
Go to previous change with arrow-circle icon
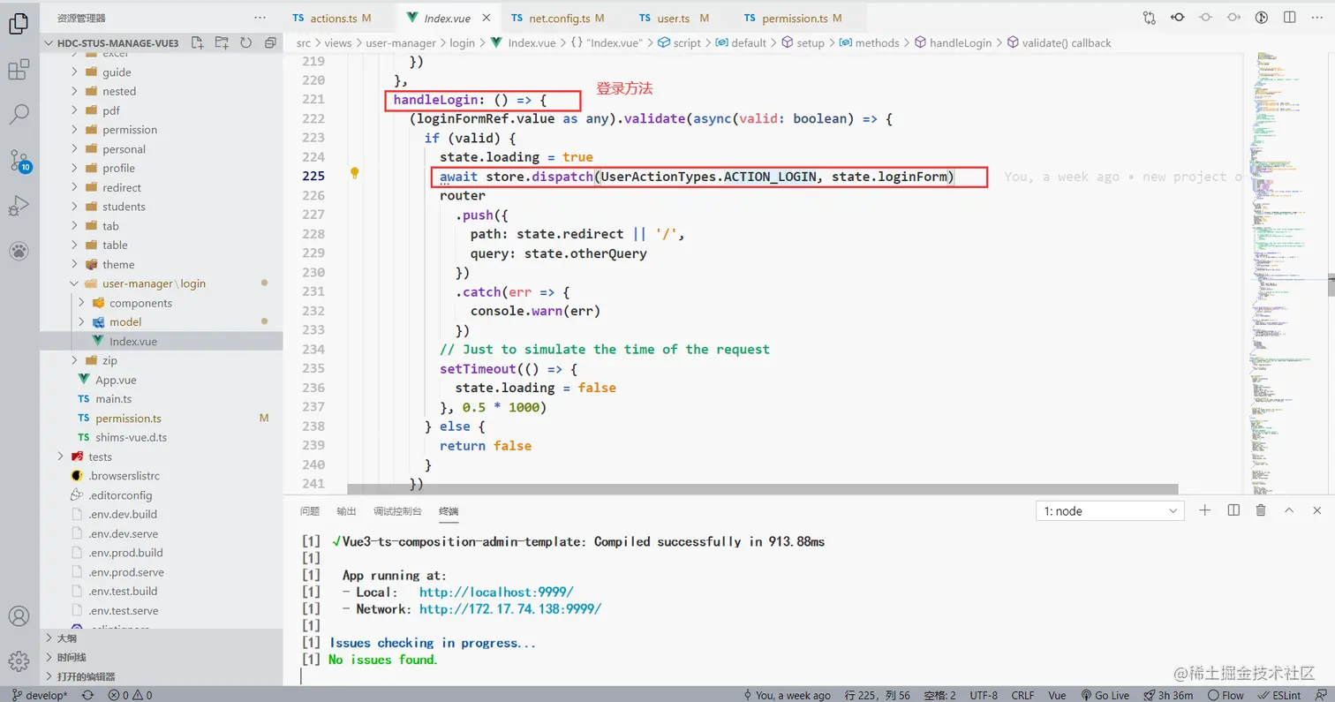click(1177, 18)
